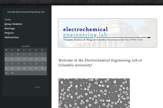Click the microscope particle image
Image resolution: width=163 pixels, height=108 pixels.
94,93
